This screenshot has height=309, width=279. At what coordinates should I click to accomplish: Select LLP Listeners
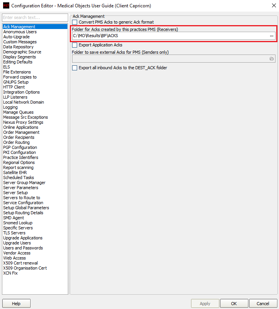click(15, 97)
